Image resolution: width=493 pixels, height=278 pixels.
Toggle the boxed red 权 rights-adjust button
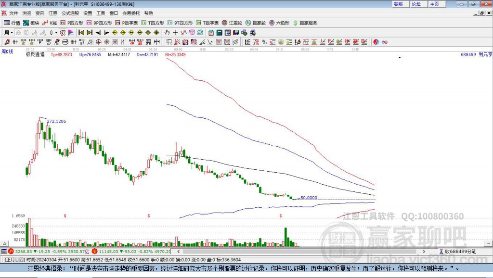click(63, 33)
